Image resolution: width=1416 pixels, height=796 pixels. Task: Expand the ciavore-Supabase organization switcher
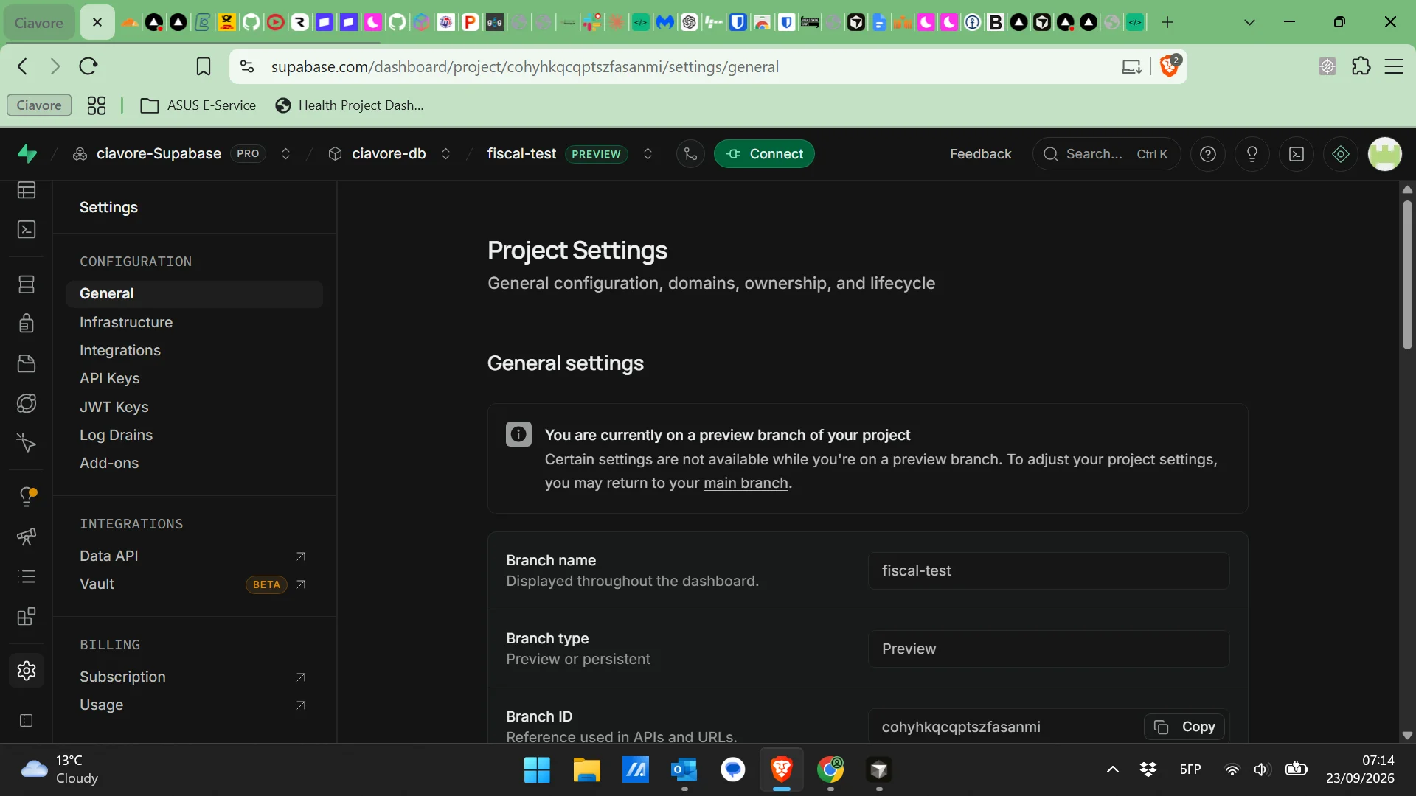click(285, 154)
